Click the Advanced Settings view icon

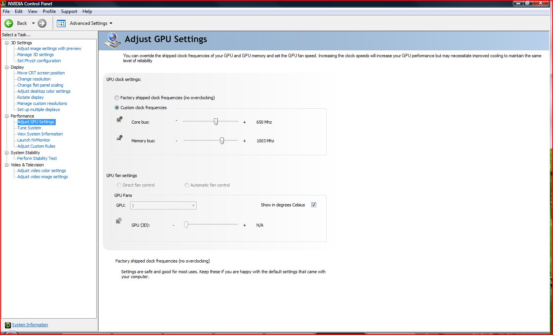pyautogui.click(x=61, y=23)
